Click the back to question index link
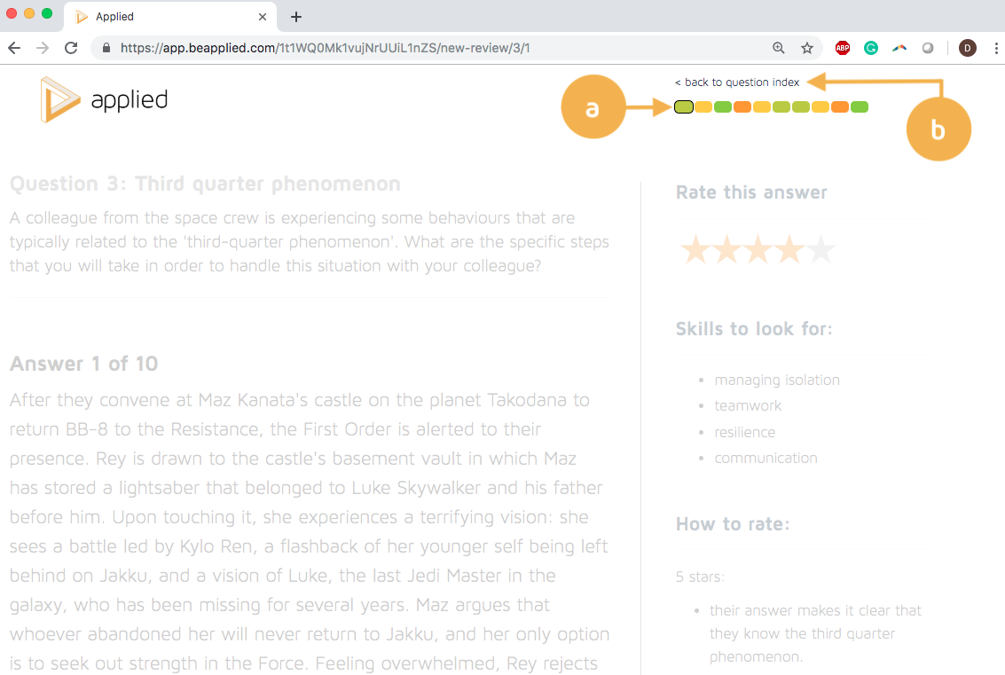The image size is (1005, 675). pos(737,82)
